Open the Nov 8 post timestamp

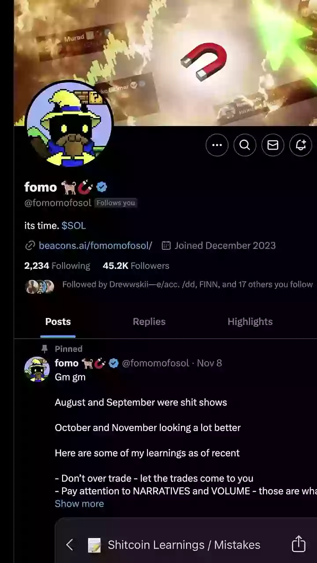coord(209,363)
